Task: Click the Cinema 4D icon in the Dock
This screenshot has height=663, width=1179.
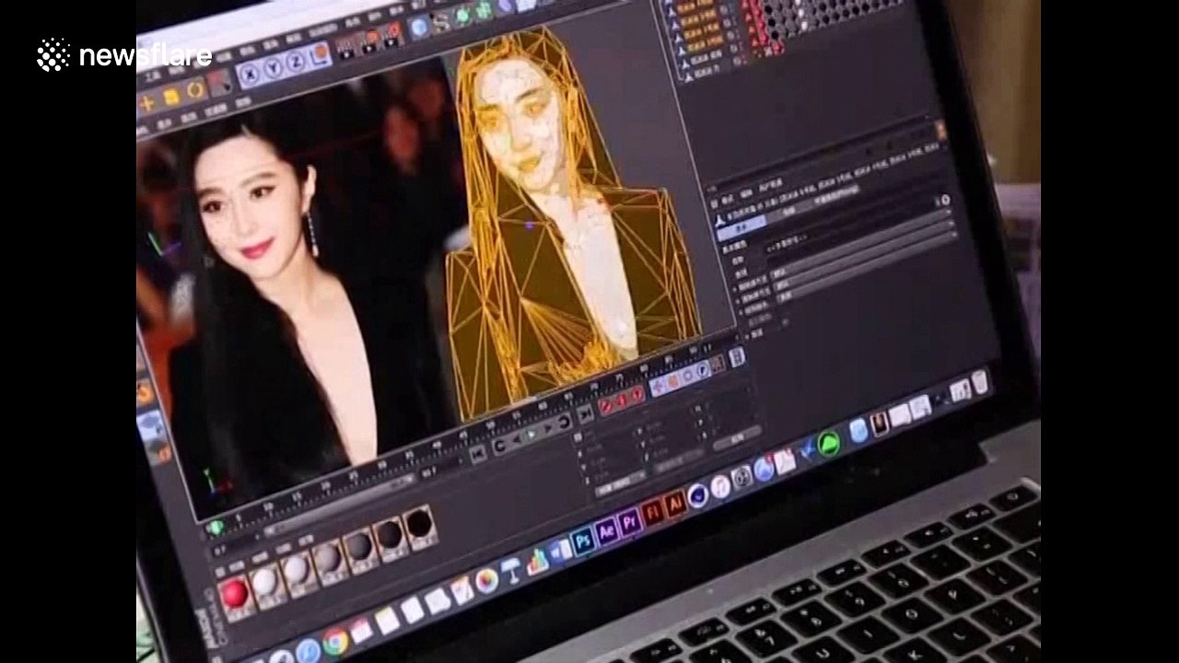Action: pyautogui.click(x=699, y=497)
